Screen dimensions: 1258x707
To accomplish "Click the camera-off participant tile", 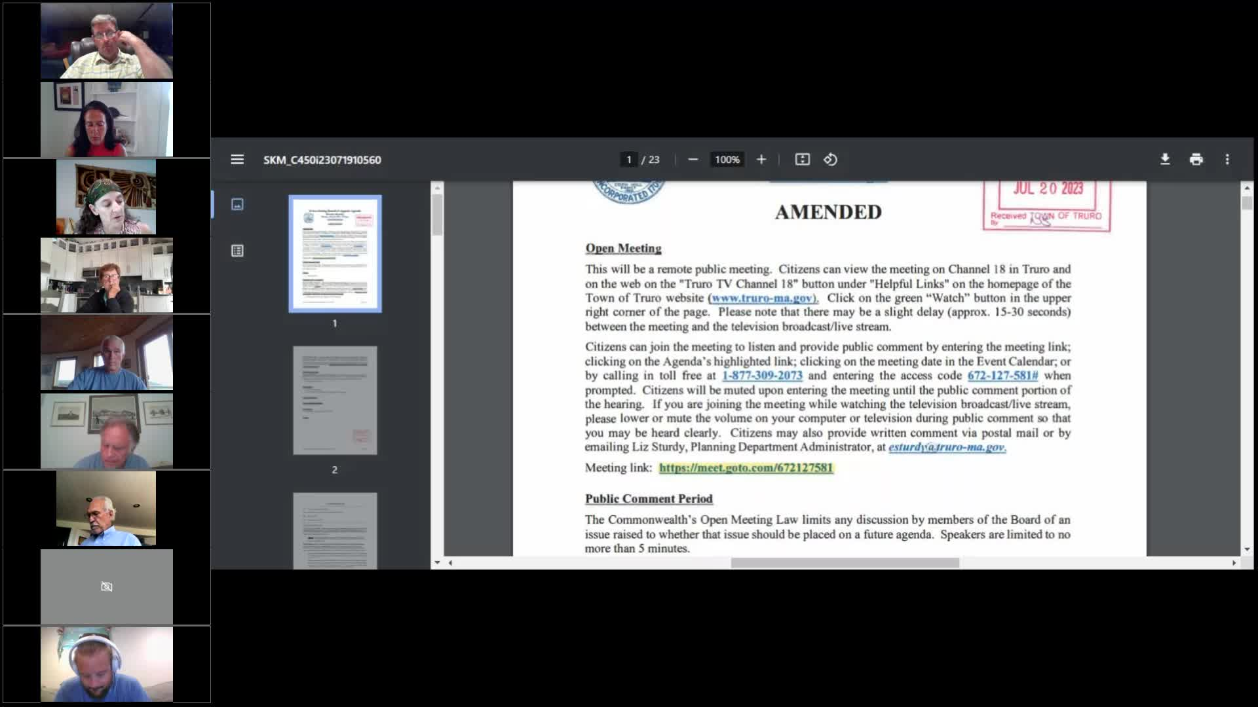I will click(x=107, y=587).
